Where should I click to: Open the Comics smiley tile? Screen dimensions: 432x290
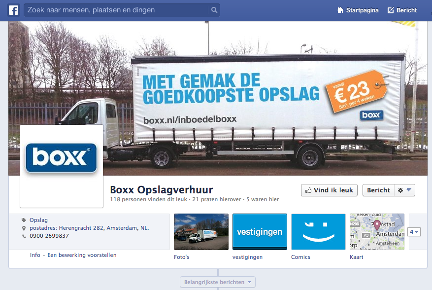tap(319, 232)
